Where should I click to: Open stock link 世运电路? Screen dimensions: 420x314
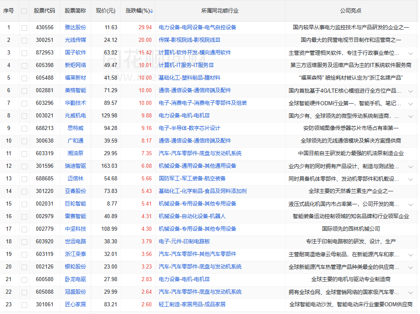76,241
